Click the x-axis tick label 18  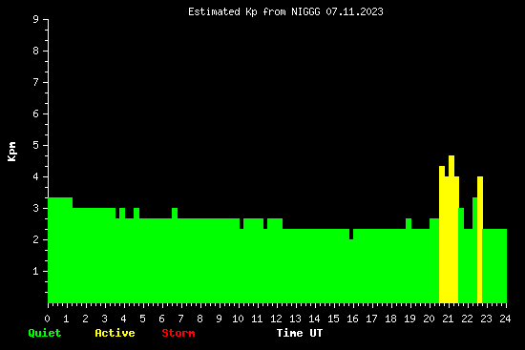point(390,319)
